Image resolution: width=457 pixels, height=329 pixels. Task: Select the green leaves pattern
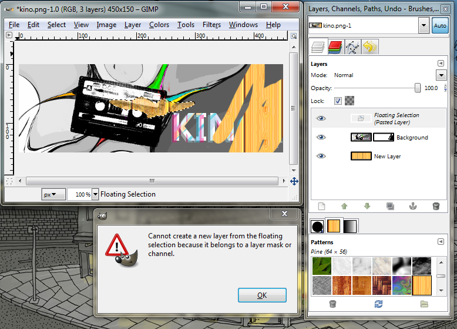(322, 266)
